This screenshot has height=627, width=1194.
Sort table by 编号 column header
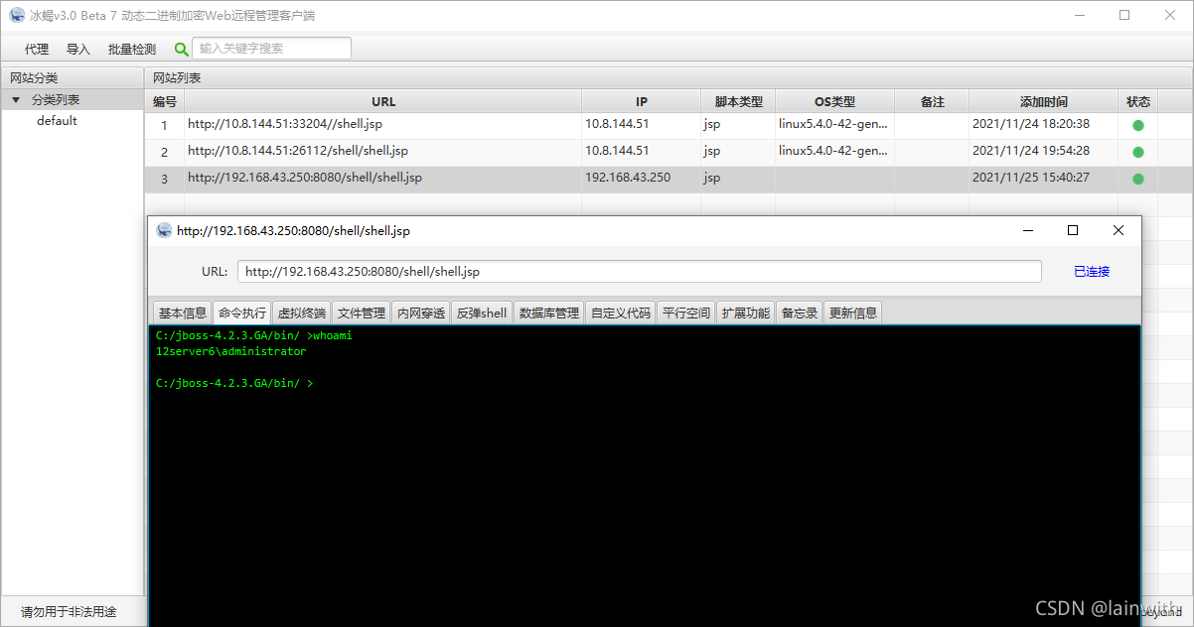point(165,101)
